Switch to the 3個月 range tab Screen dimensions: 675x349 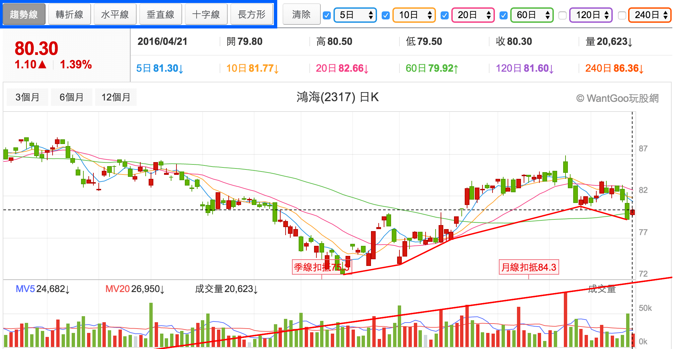pos(27,97)
